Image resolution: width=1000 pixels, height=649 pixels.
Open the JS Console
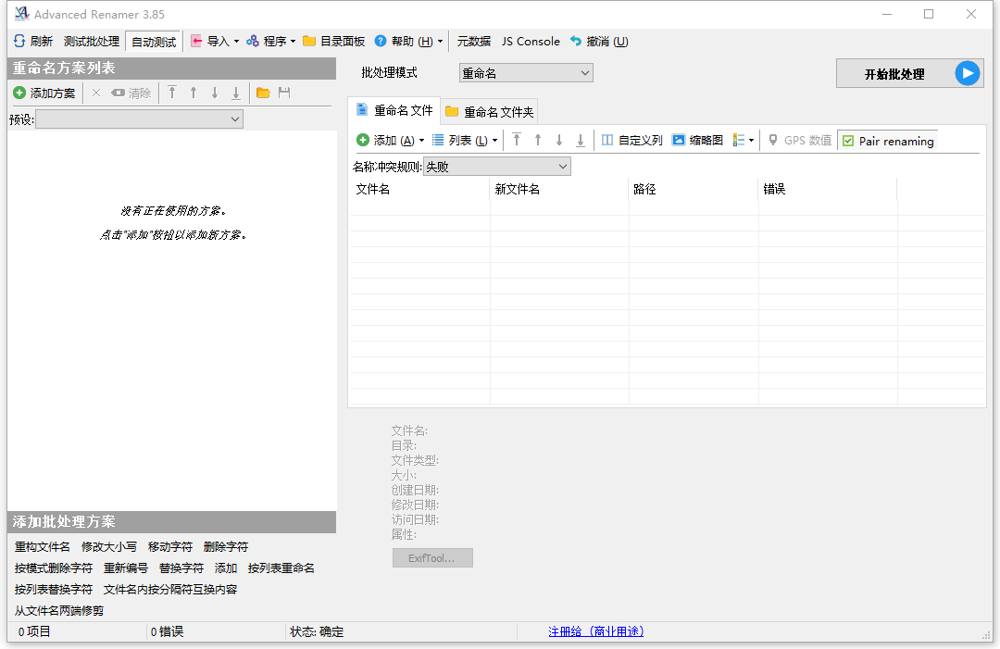pyautogui.click(x=531, y=42)
